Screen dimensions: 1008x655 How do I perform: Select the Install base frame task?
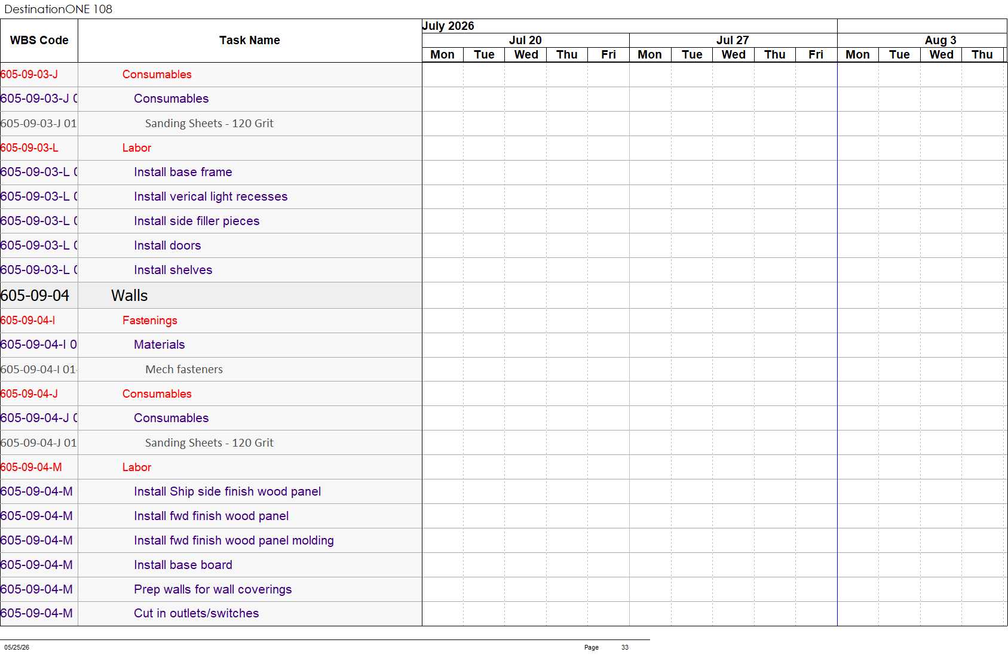tap(183, 172)
